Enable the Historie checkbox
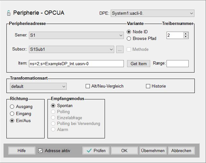The width and height of the screenshot is (206, 163). point(148,86)
